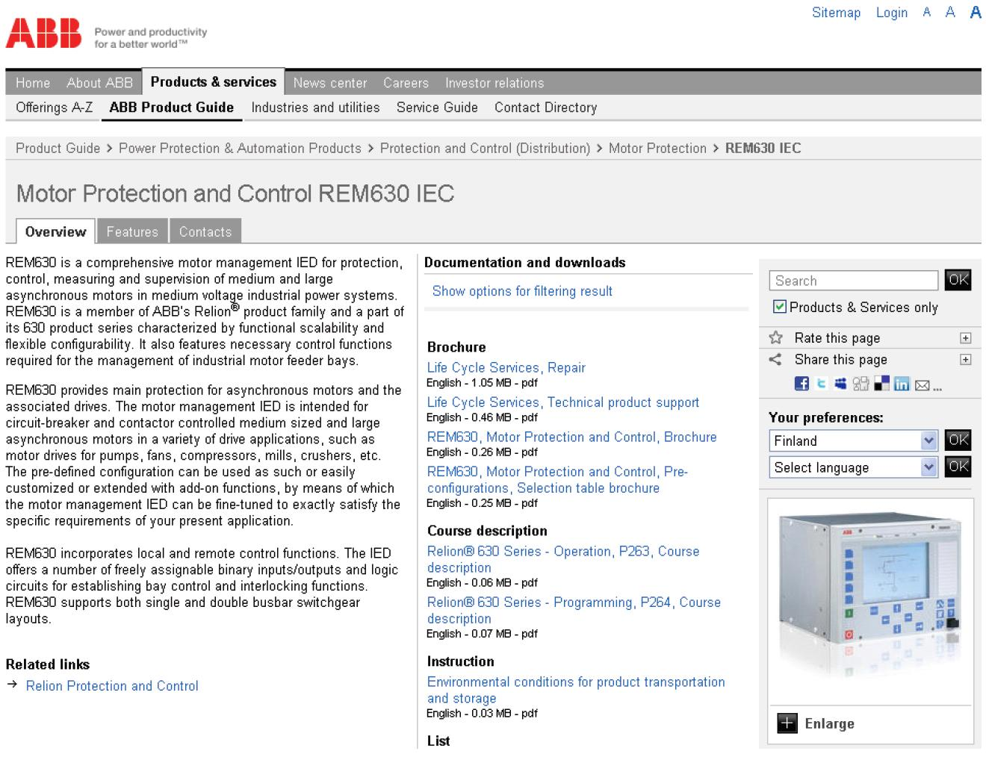Click the Sitemap link
Viewport: 986px width, 760px height.
pos(836,13)
